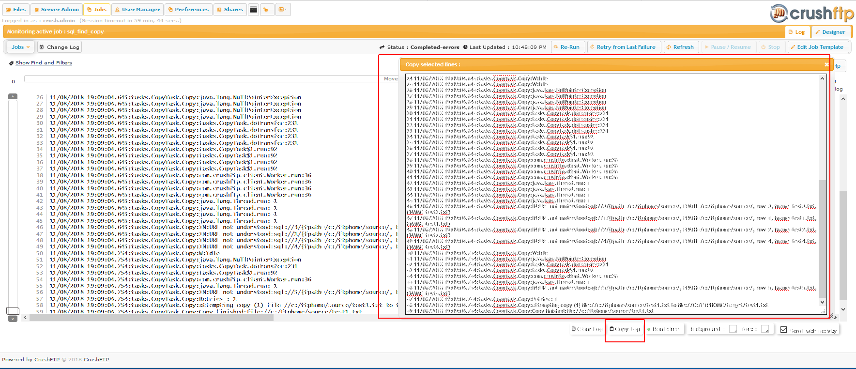Click the left vertical slider handle

coord(13,311)
